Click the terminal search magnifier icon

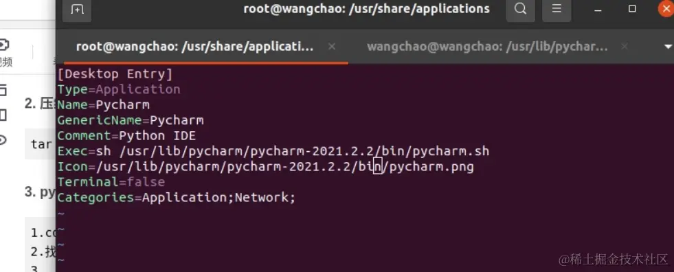pos(520,9)
